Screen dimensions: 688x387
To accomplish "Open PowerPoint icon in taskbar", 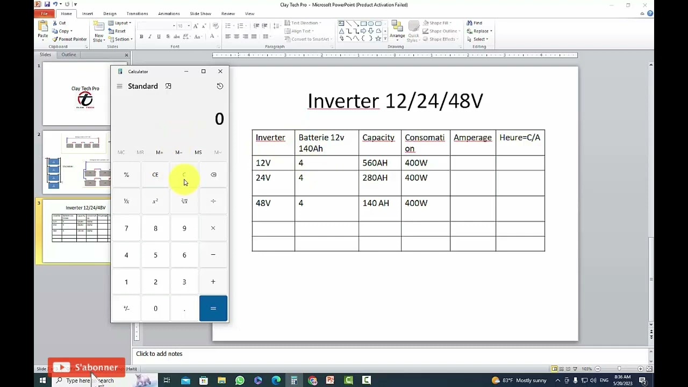I will [x=331, y=381].
